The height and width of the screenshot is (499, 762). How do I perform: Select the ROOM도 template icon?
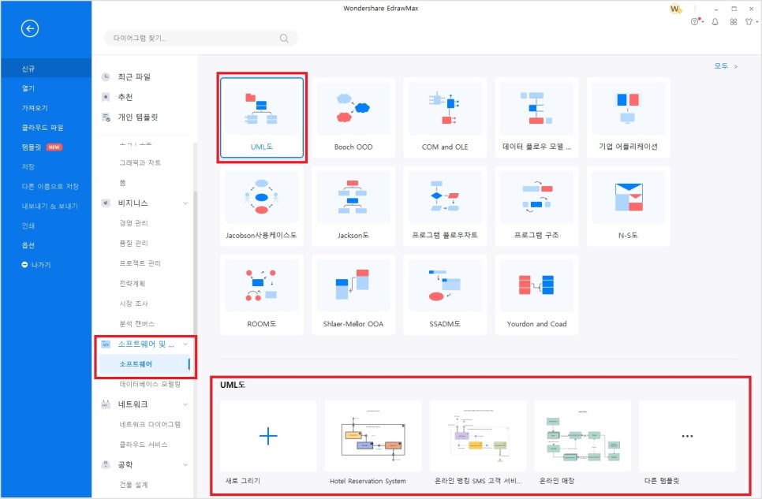click(x=261, y=285)
